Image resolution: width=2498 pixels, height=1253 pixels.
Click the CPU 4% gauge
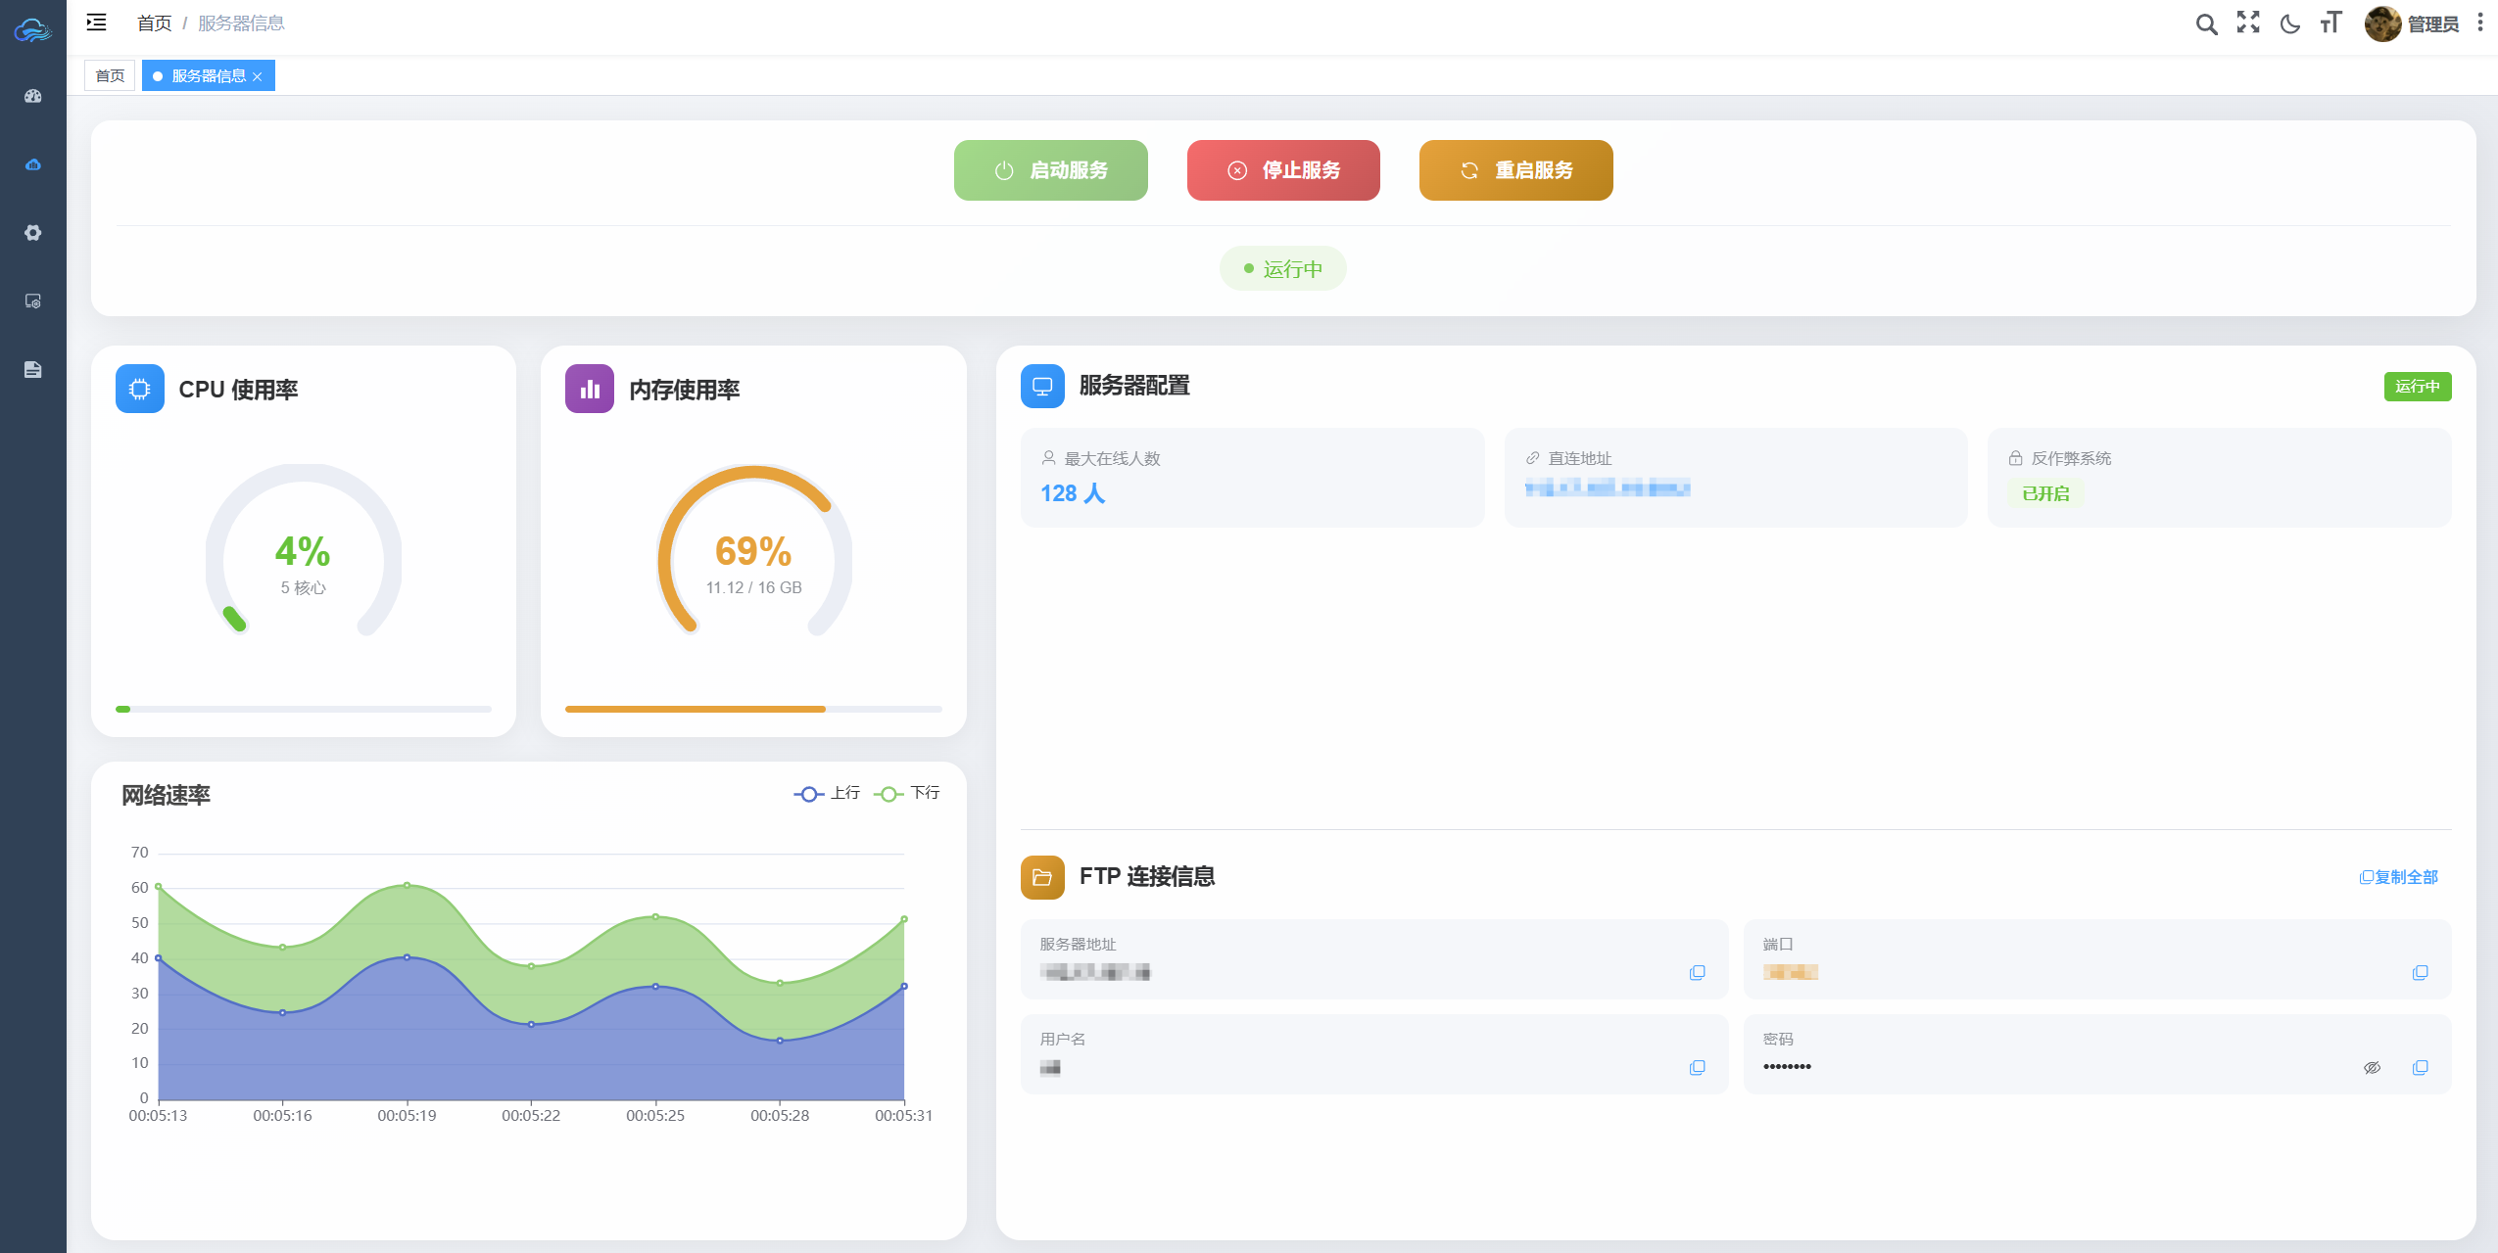coord(304,550)
